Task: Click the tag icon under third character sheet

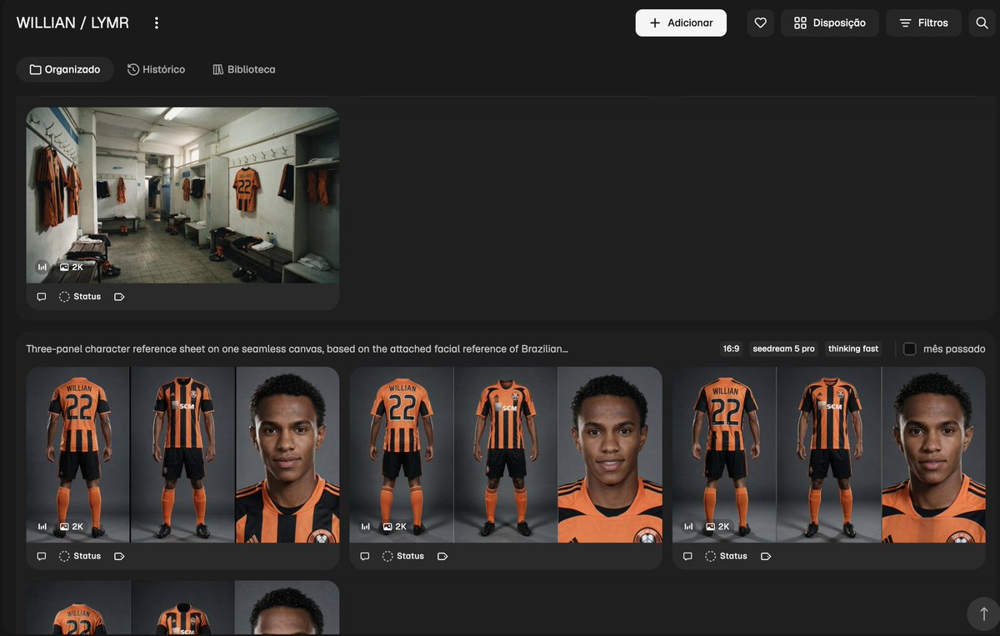Action: click(766, 556)
